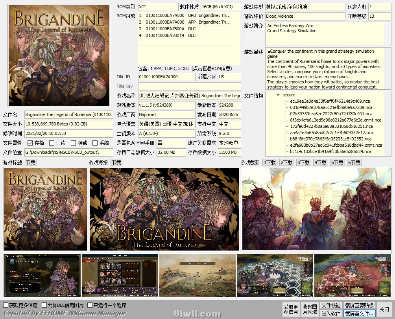Open the knight roster grid screenshot thumbnail
This screenshot has width=395, height=319.
point(120,275)
